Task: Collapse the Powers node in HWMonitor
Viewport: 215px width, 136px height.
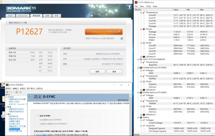Action: tap(141, 29)
